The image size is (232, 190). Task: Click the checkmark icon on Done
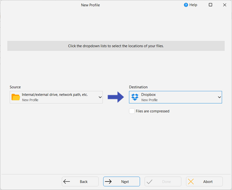click(150, 182)
